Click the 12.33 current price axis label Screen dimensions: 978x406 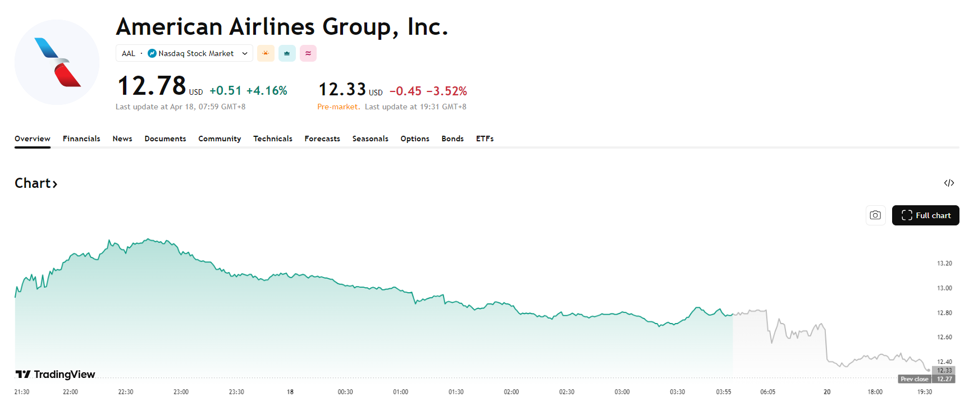(944, 370)
